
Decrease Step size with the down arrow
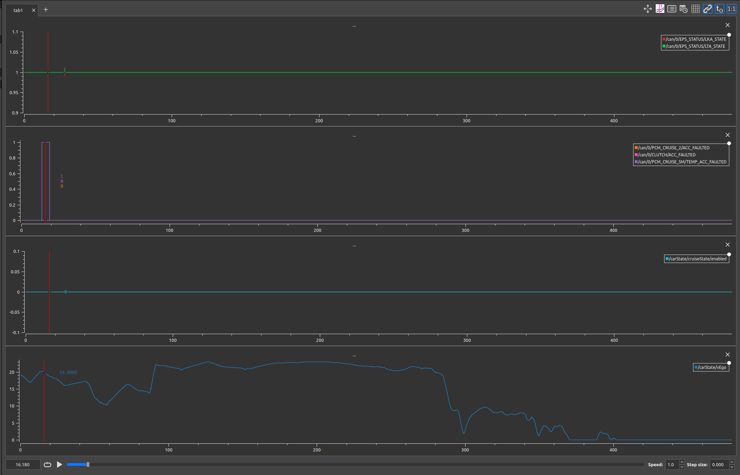click(x=732, y=467)
